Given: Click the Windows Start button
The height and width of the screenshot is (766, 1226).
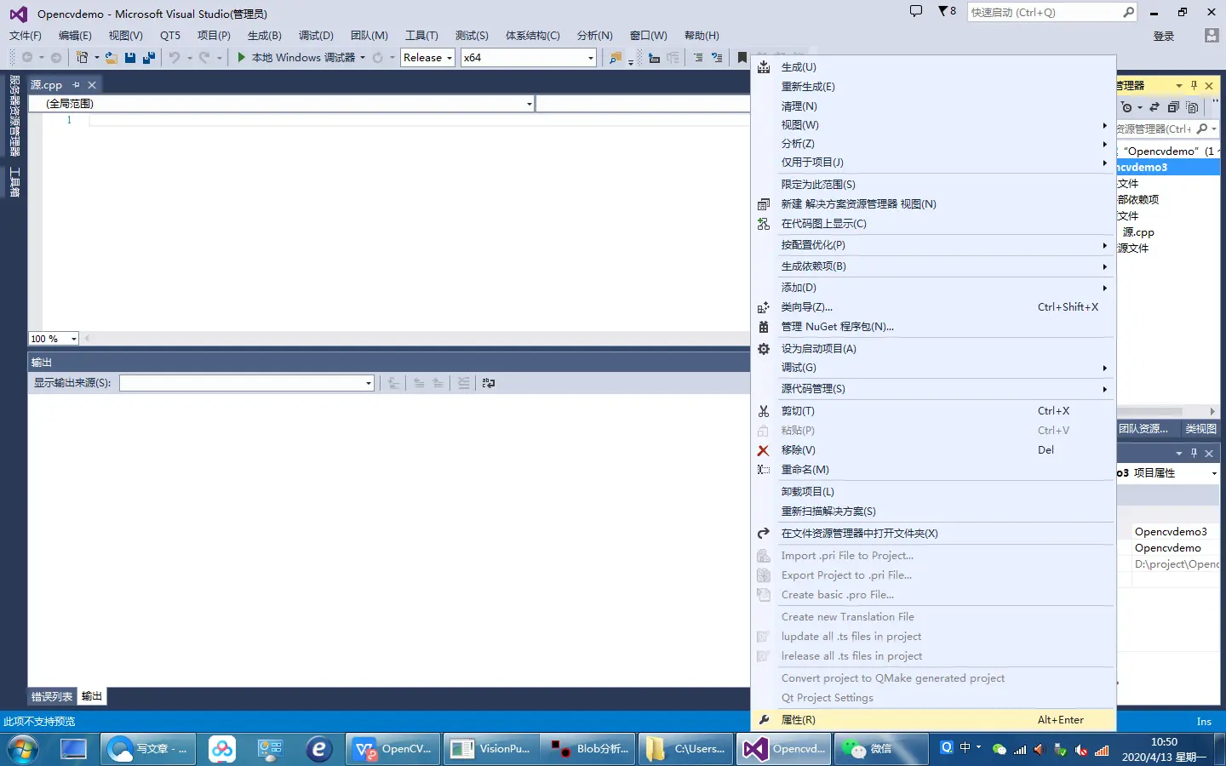Looking at the screenshot, I should (23, 749).
